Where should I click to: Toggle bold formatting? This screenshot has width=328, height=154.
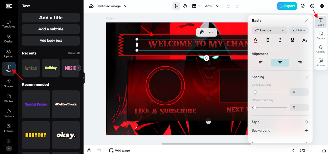coord(268,40)
